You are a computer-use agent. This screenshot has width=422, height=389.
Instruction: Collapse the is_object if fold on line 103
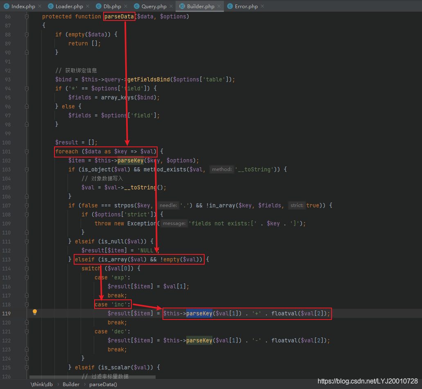click(x=27, y=170)
